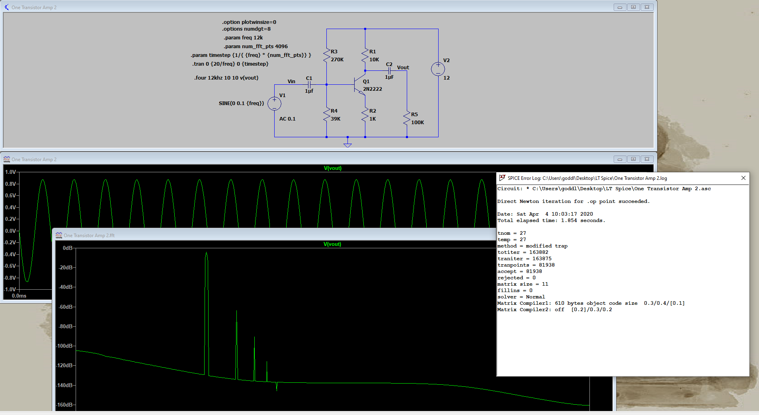Click the 10K value of R1
This screenshot has height=415, width=759.
[374, 60]
